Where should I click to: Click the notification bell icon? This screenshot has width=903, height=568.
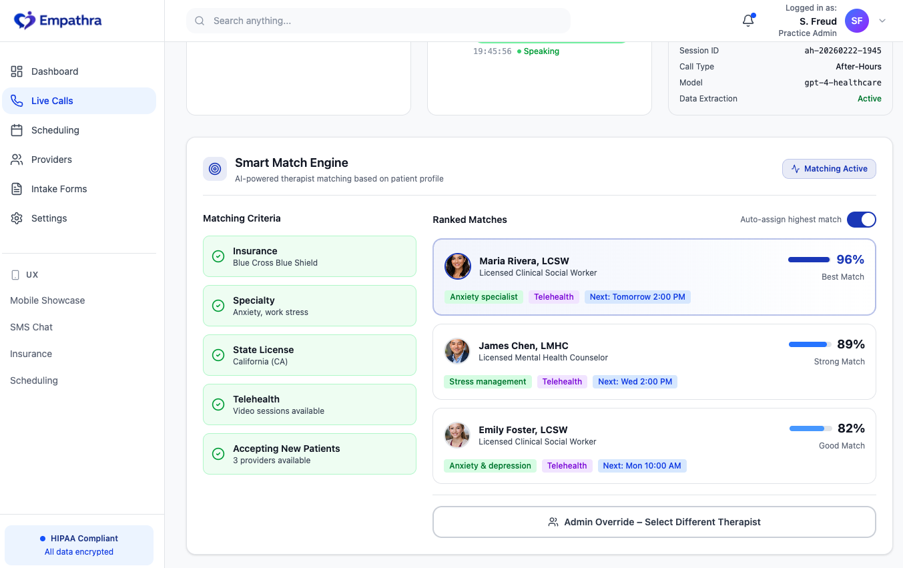(x=748, y=21)
